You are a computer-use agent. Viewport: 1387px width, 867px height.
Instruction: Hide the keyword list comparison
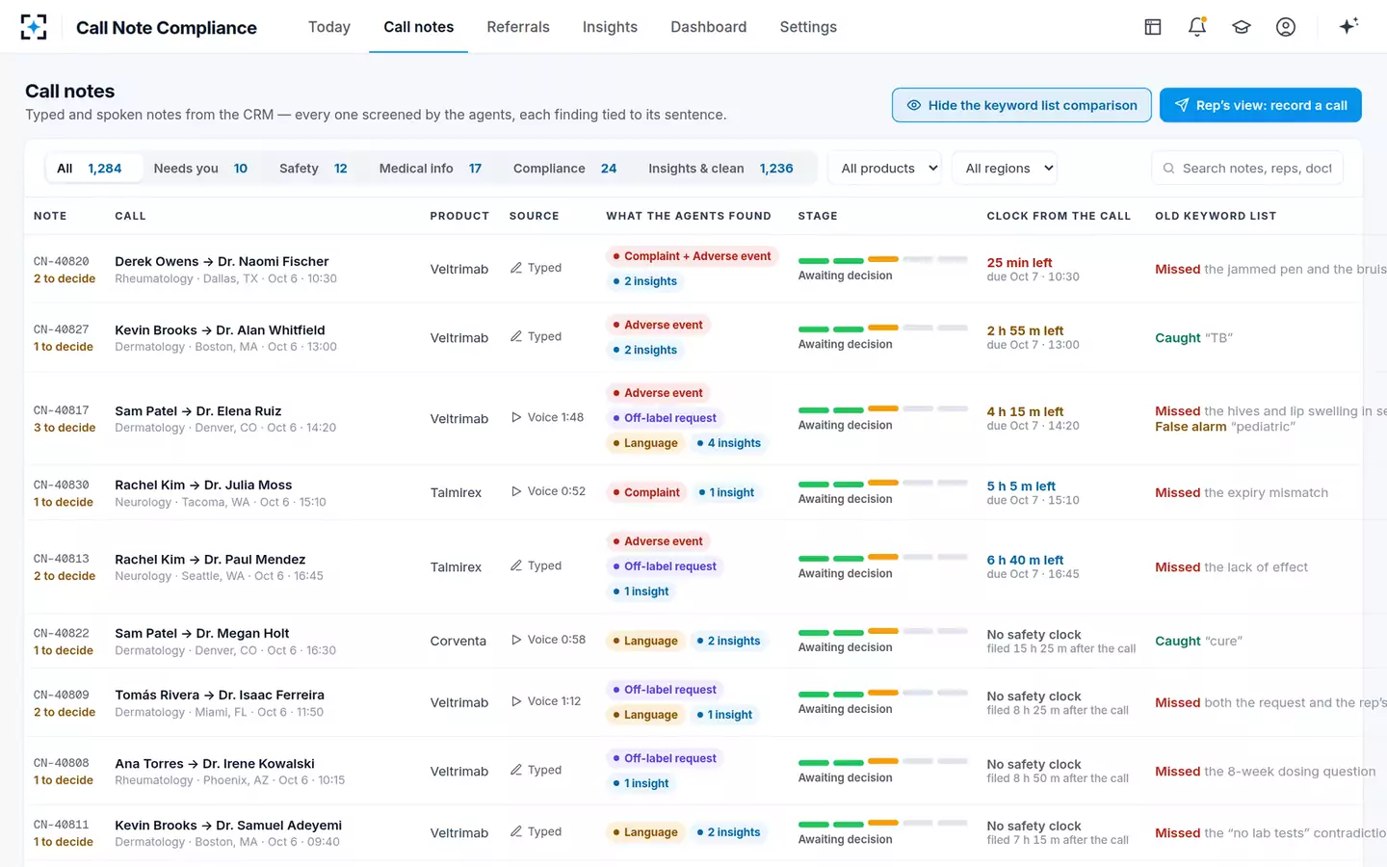coord(1022,105)
